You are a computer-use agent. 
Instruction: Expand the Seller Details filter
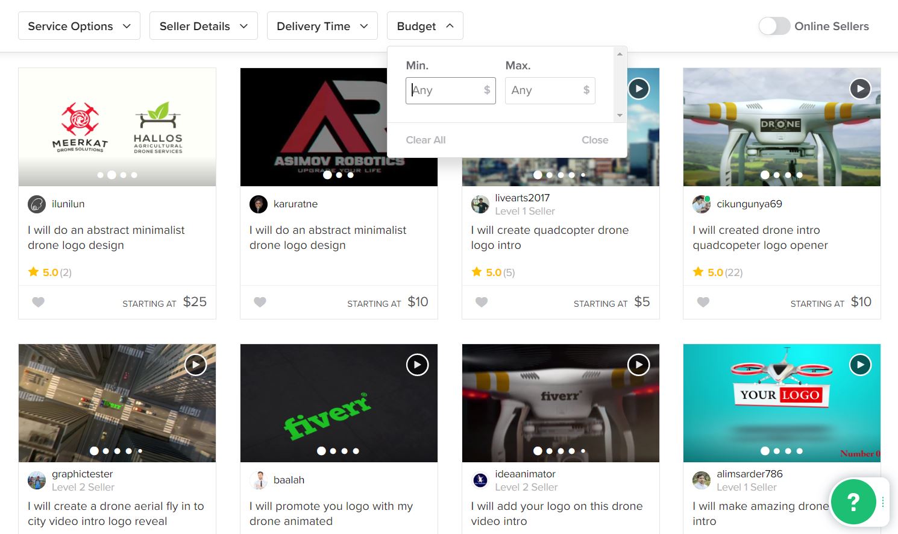click(204, 26)
